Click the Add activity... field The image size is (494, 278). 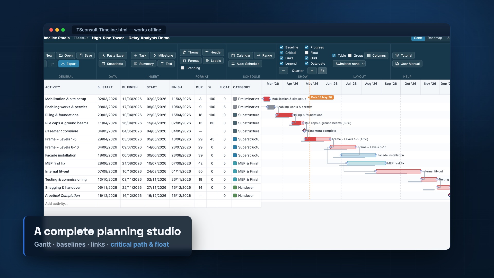tap(70, 204)
